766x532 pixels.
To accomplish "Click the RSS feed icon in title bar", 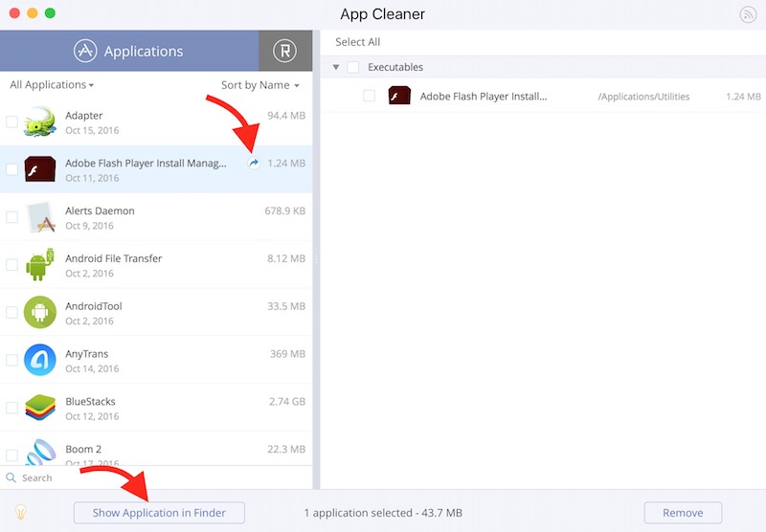I will pyautogui.click(x=749, y=14).
